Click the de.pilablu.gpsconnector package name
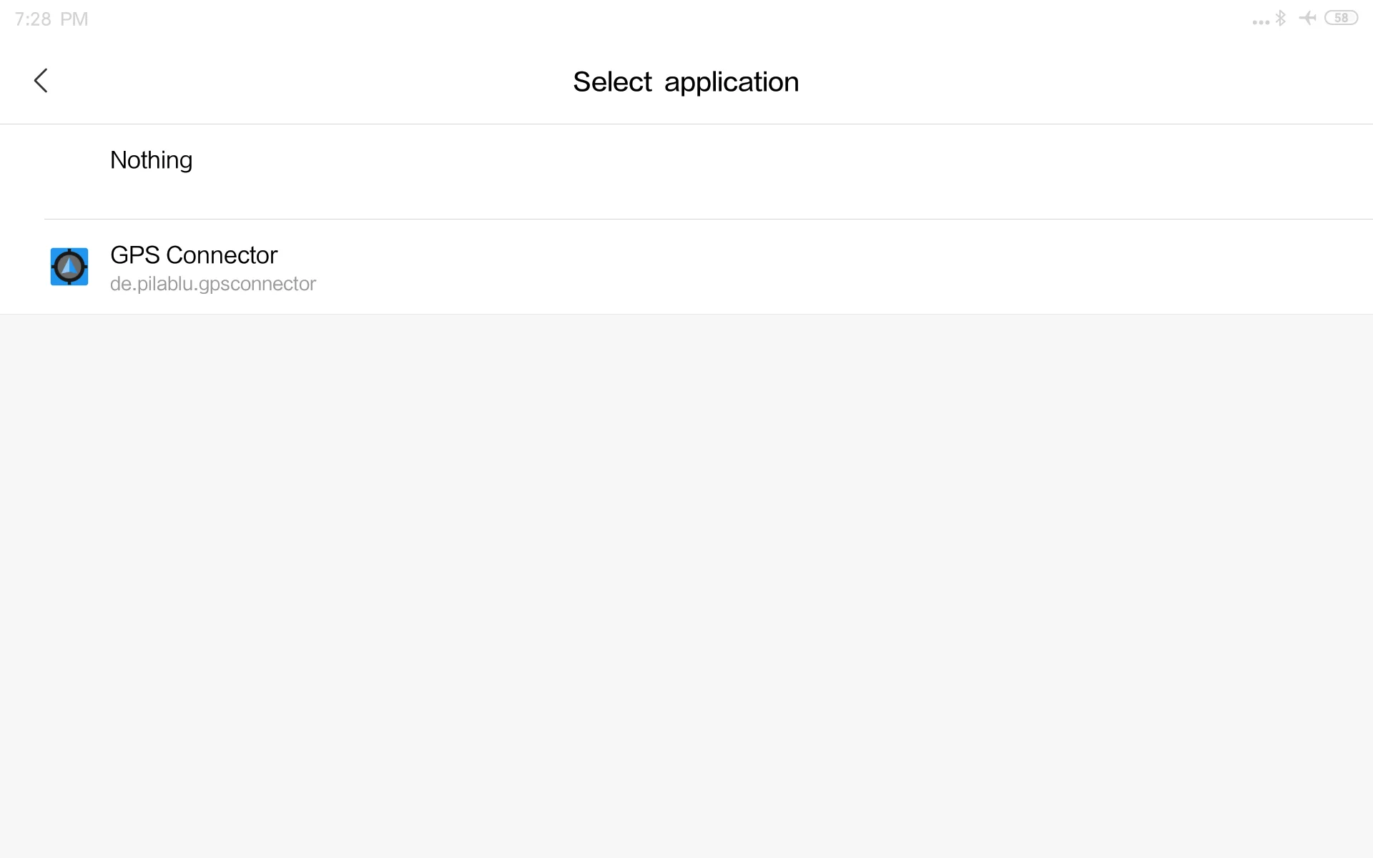1373x858 pixels. click(x=213, y=284)
